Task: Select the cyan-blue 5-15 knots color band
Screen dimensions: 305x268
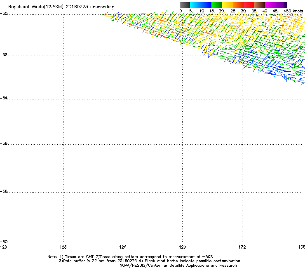Action: (201, 5)
